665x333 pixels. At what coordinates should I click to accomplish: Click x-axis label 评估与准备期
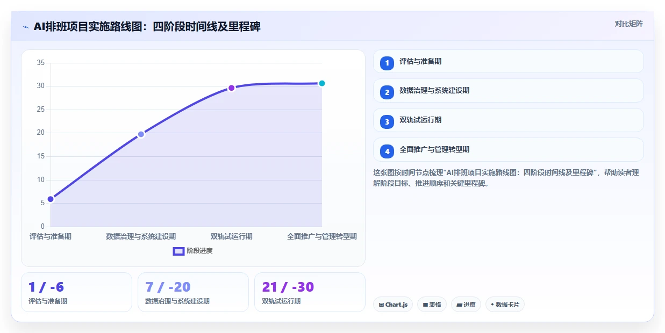point(51,236)
